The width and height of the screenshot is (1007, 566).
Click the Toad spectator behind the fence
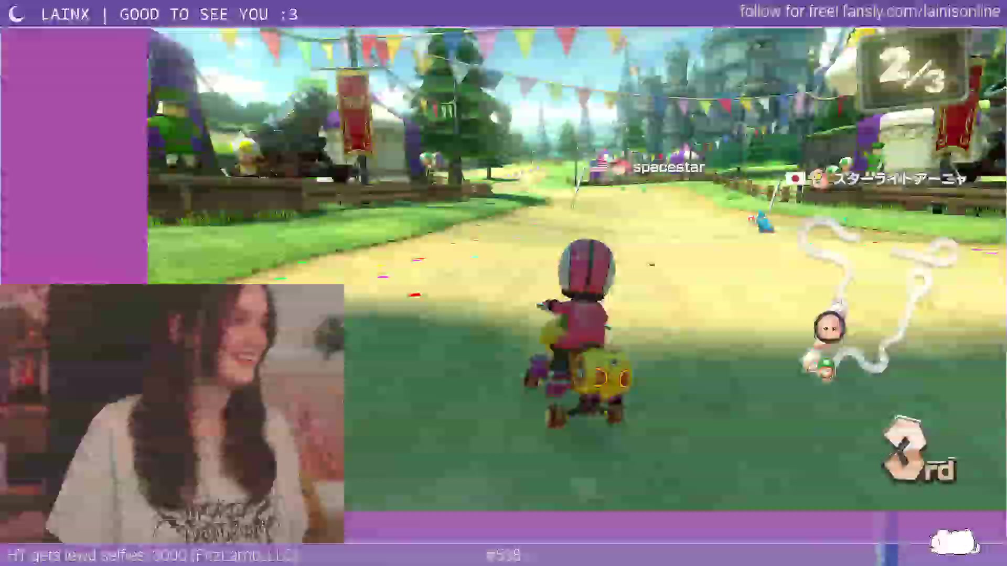[x=245, y=158]
